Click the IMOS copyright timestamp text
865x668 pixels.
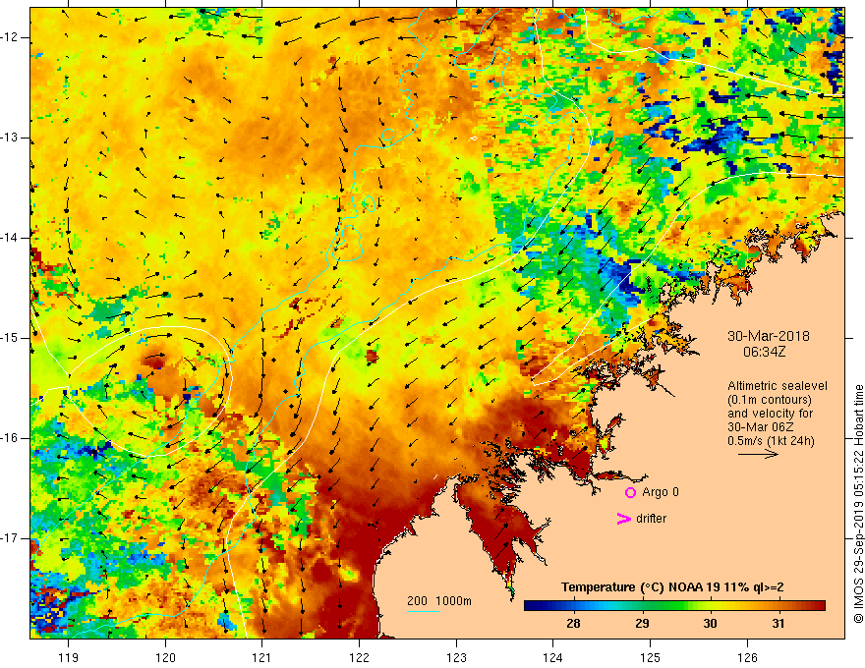tap(858, 504)
